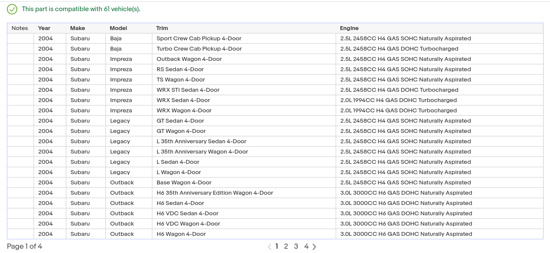
Task: Click engine cell in WRX STI Sedan row
Action: tap(439, 90)
